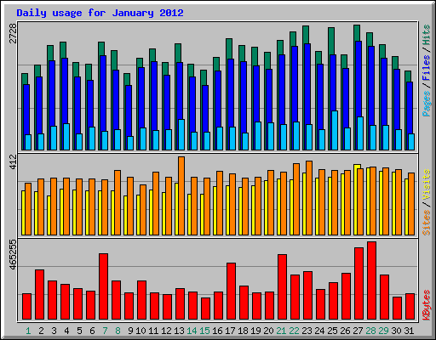Click the orange 'Sites' legend label
This screenshot has width=436, height=340.
[427, 223]
